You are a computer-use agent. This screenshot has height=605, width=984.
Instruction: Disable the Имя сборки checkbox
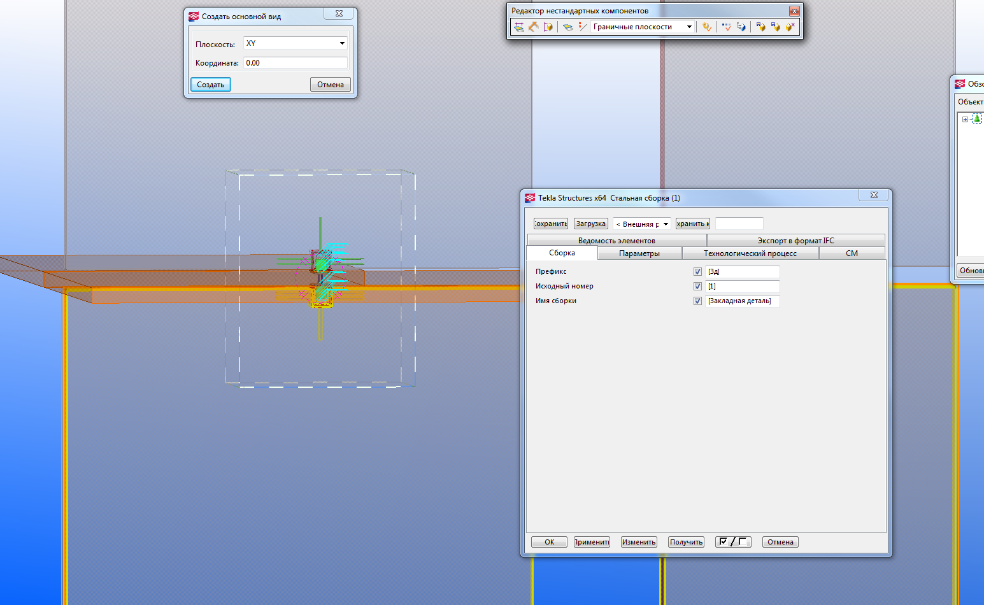click(x=697, y=301)
